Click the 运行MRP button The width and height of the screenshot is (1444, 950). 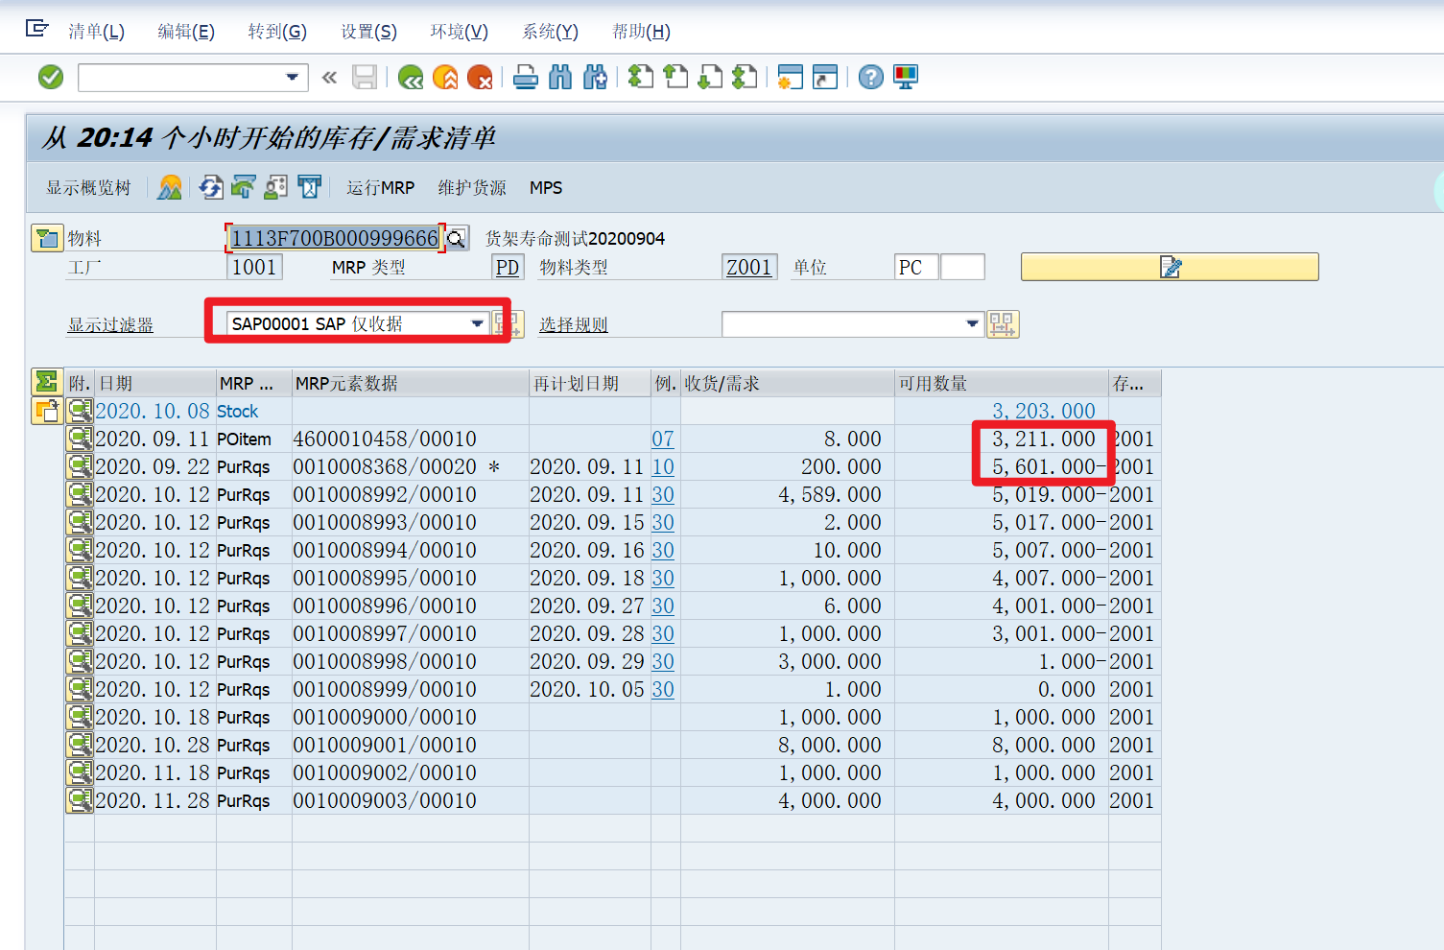click(380, 187)
